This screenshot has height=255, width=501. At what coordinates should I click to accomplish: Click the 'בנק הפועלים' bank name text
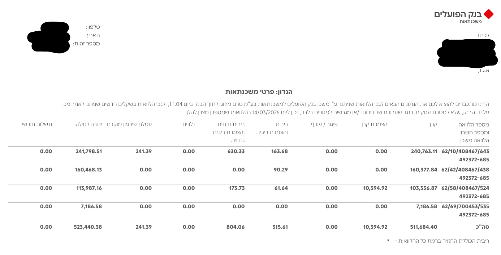(458, 14)
